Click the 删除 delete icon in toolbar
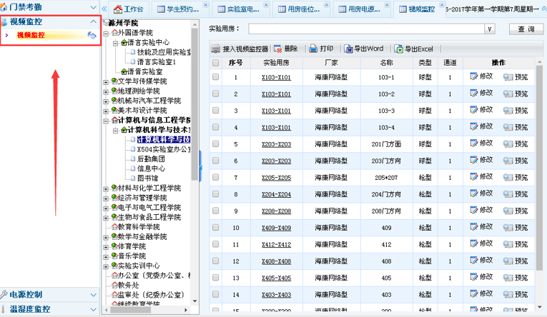Viewport: 547px width, 317px height. point(277,49)
